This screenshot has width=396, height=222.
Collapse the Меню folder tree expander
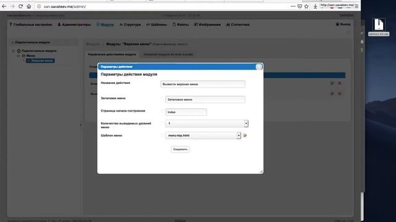[18, 55]
